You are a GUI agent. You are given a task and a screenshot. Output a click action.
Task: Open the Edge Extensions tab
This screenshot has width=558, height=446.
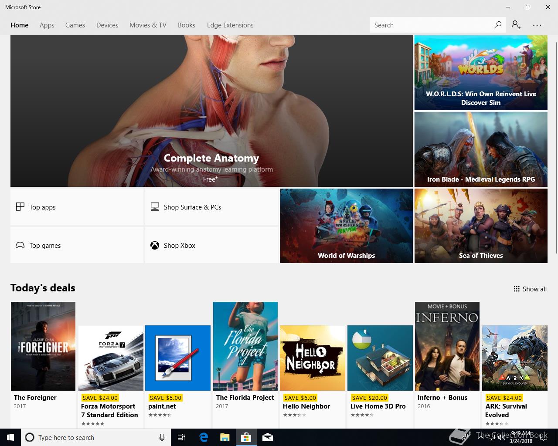[x=230, y=25]
